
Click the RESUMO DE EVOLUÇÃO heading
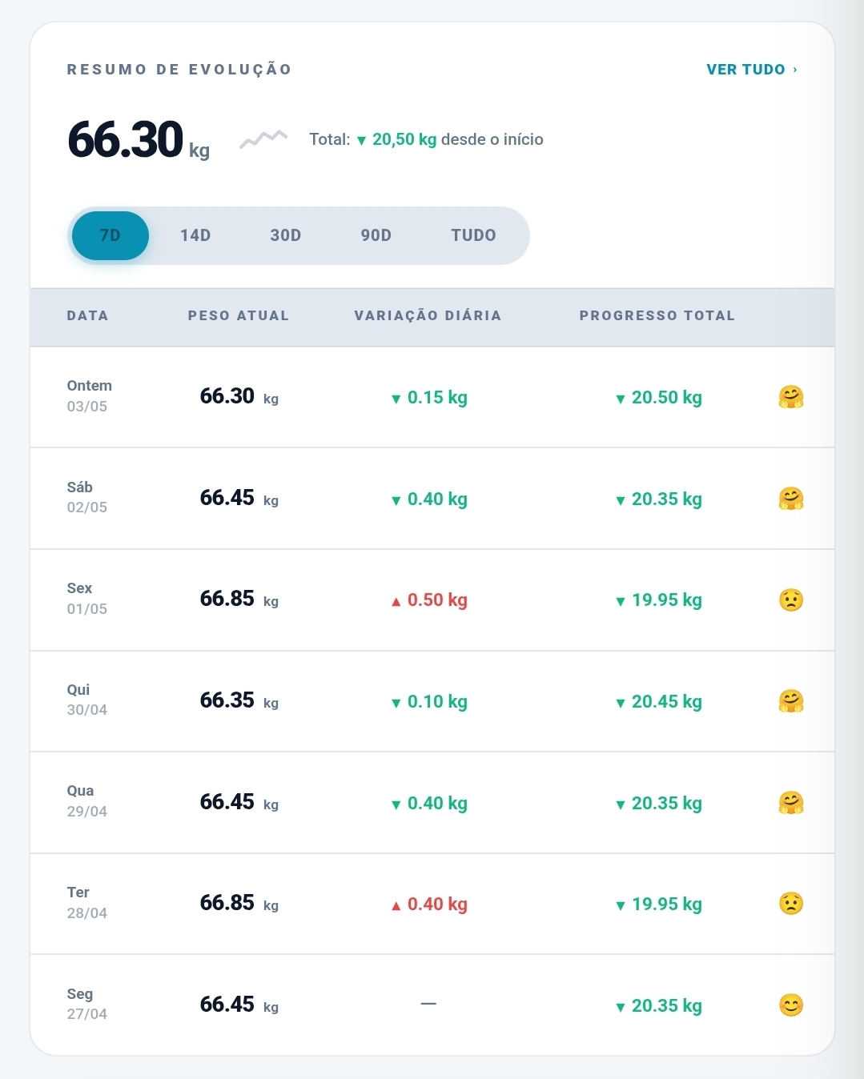(x=179, y=70)
